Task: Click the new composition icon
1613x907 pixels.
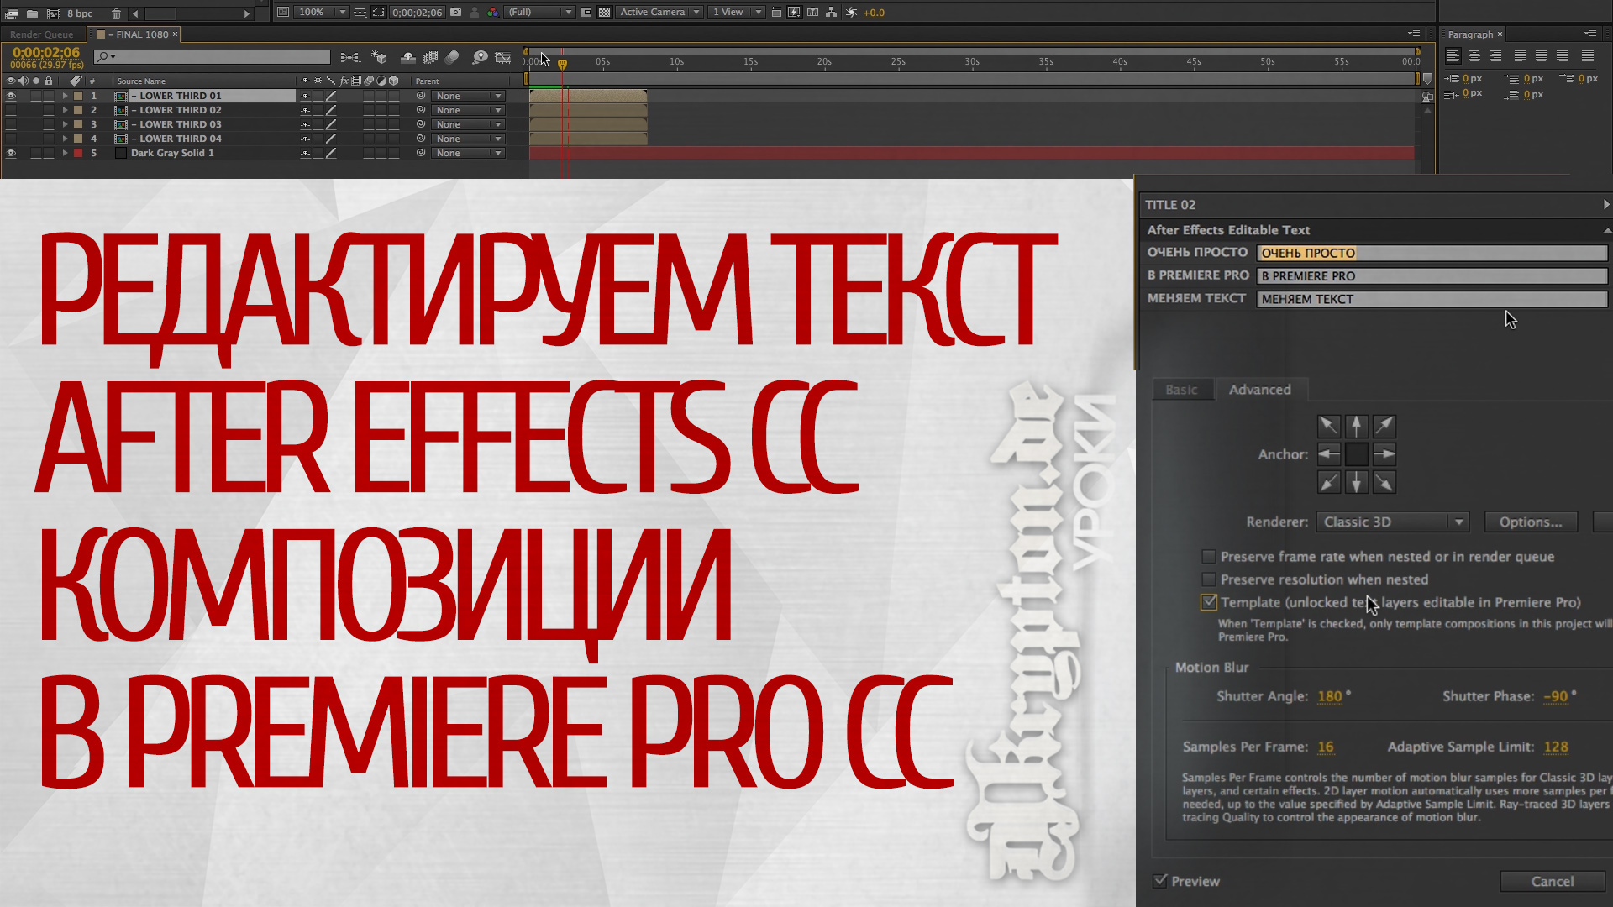Action: click(x=53, y=13)
